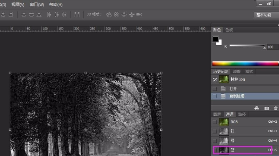Toggle visibility of the RGB channel
The image size is (279, 156).
215,122
